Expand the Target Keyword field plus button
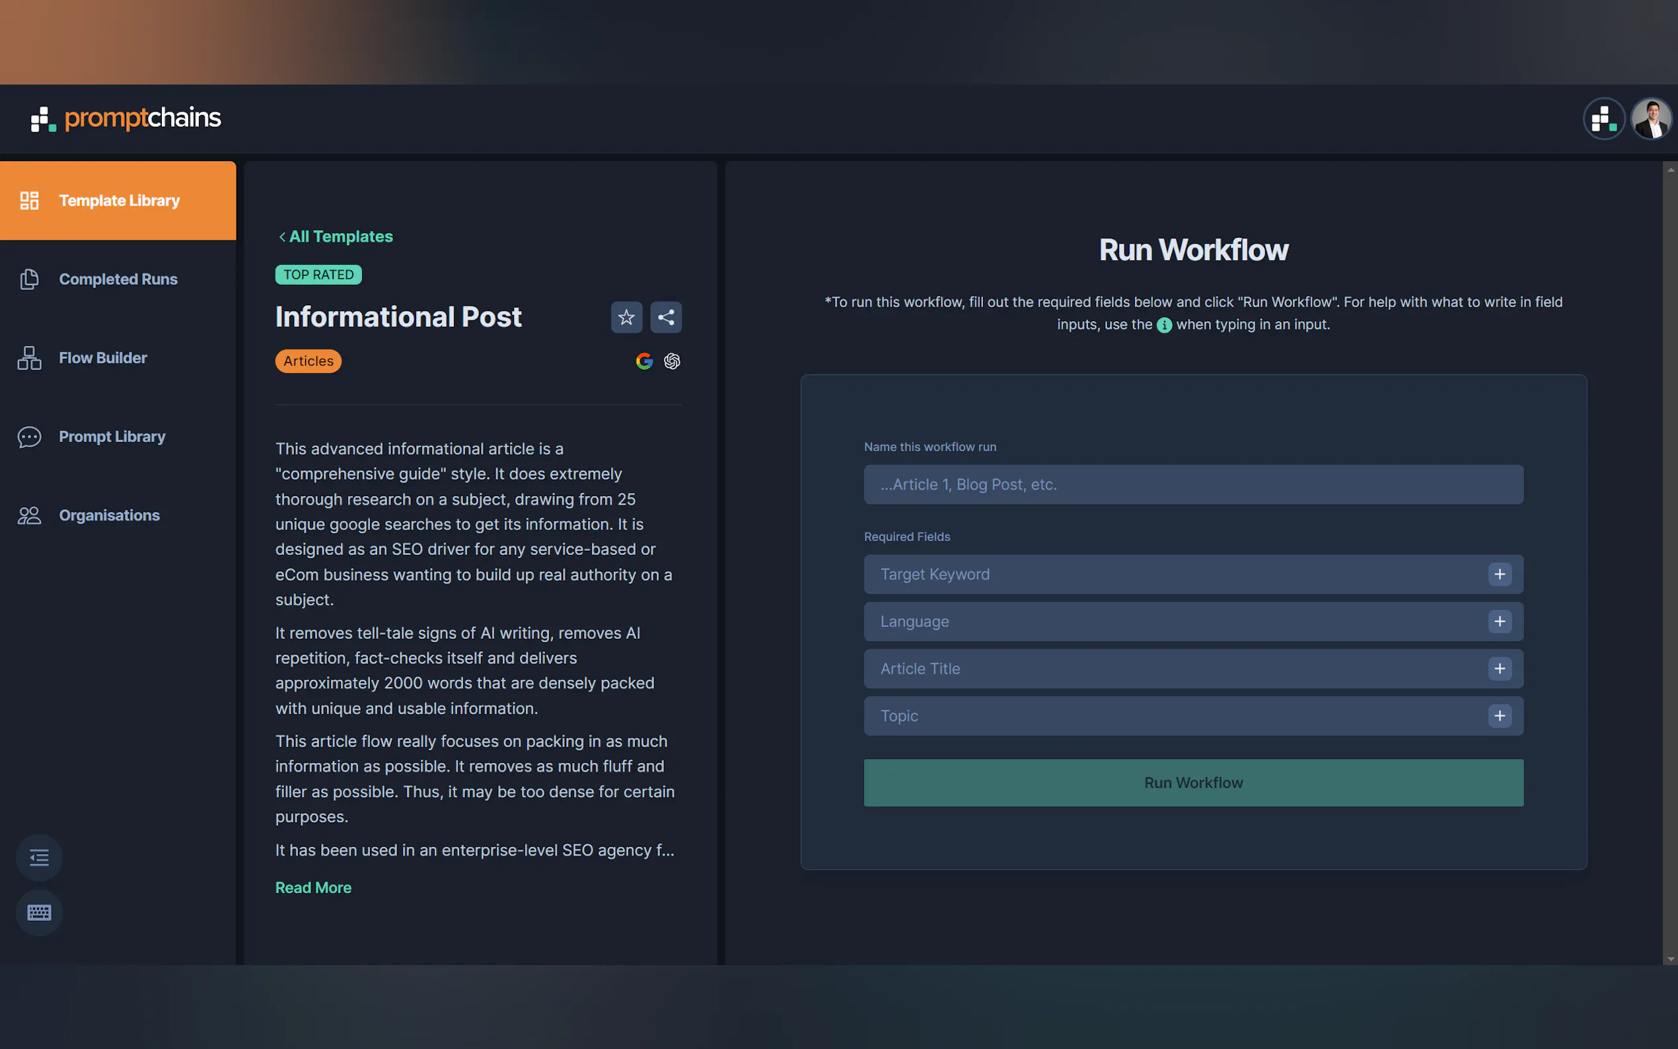This screenshot has height=1049, width=1678. click(x=1499, y=574)
